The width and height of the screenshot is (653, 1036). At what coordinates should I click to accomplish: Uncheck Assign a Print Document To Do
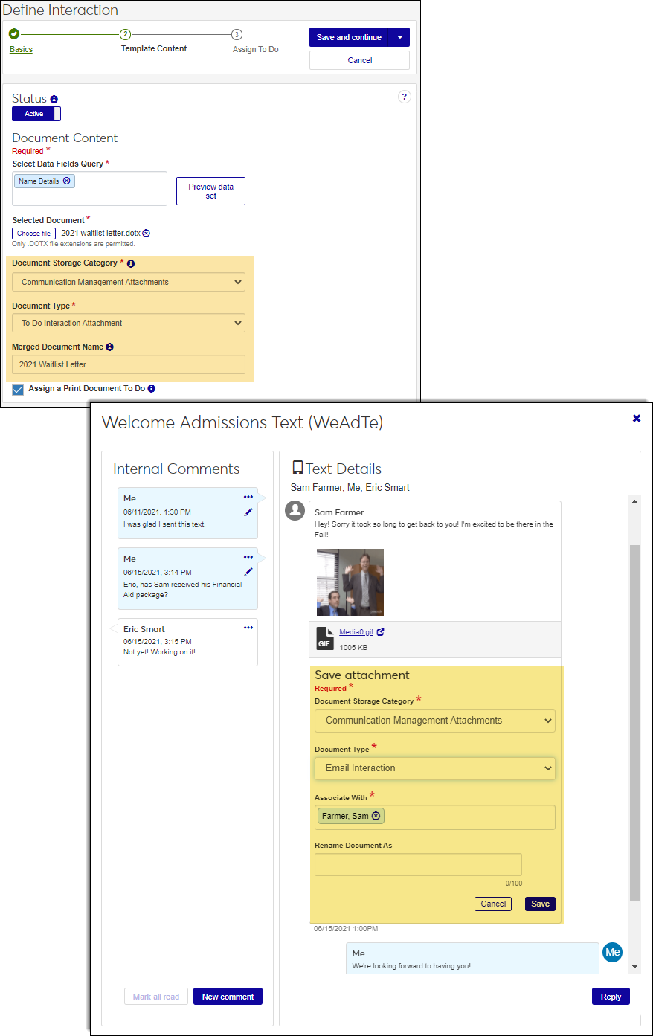pos(18,389)
